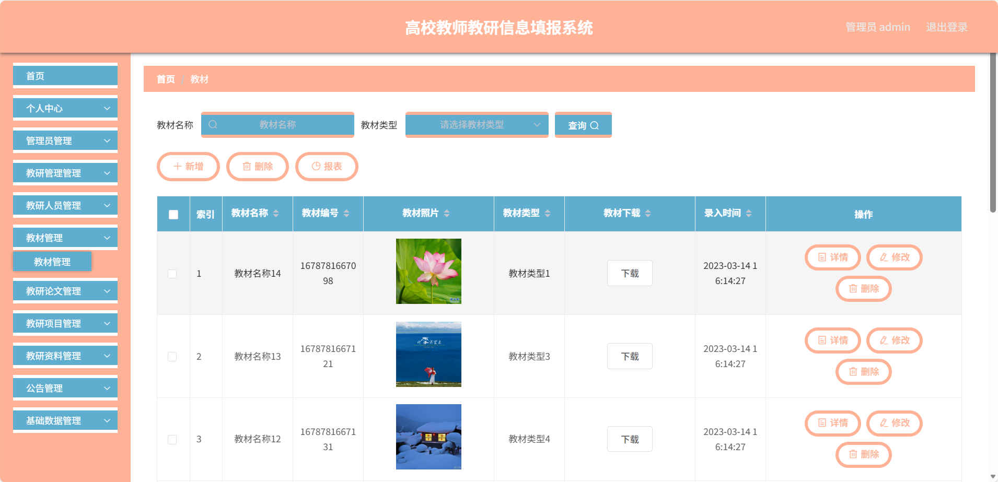Open 详情 for row 教材名称12
The height and width of the screenshot is (482, 998).
point(833,423)
